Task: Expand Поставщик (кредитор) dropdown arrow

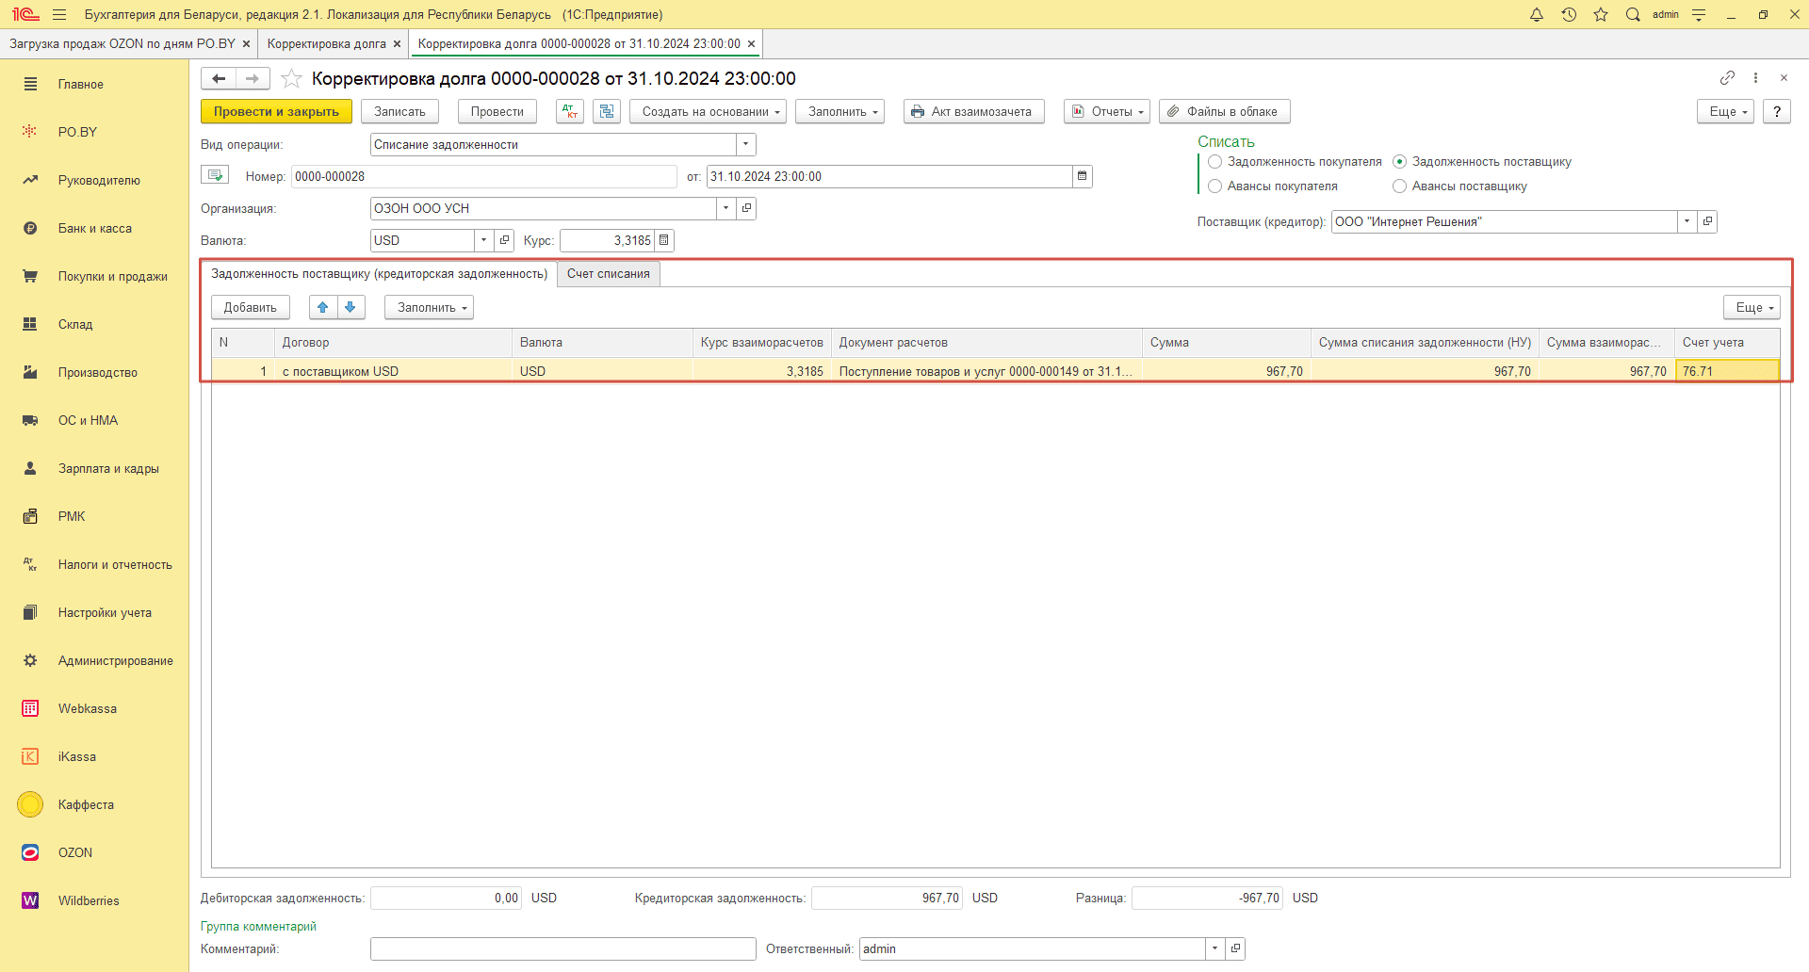Action: [x=1687, y=221]
